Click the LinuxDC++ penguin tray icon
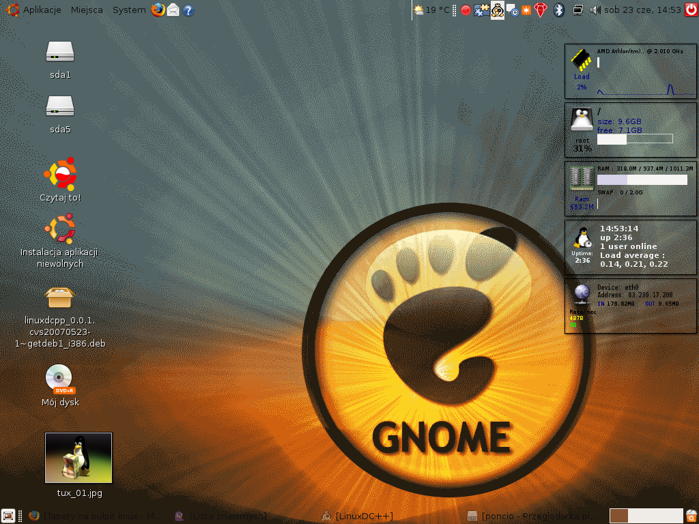699x524 pixels. [x=497, y=10]
